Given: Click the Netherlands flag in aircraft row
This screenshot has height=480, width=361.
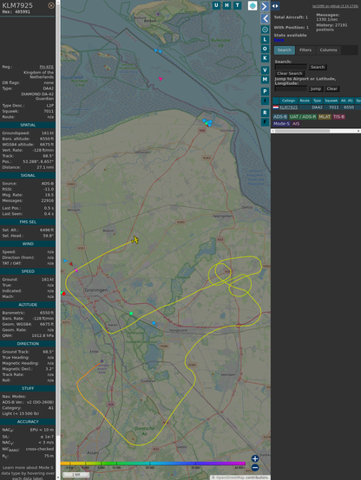Looking at the screenshot, I should coord(276,107).
